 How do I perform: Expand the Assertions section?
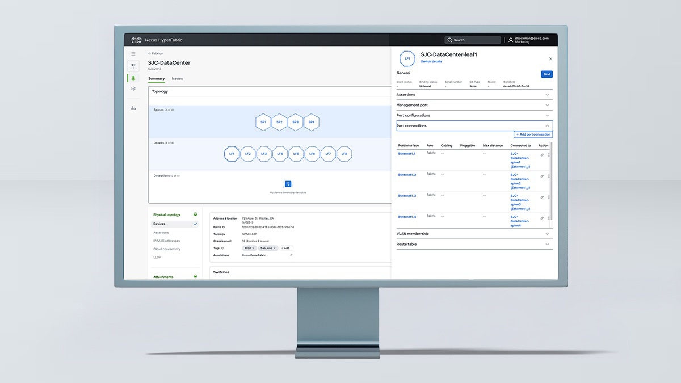(x=474, y=95)
